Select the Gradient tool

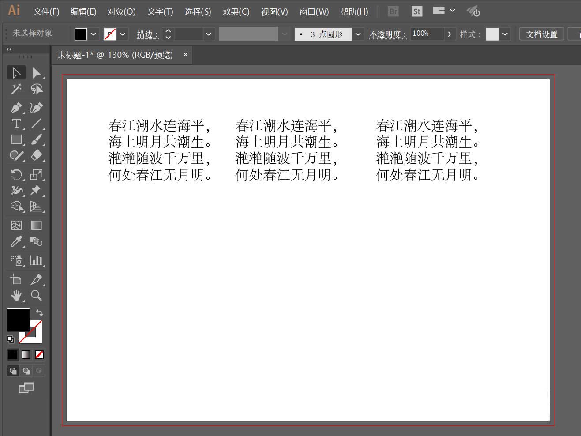pos(37,226)
